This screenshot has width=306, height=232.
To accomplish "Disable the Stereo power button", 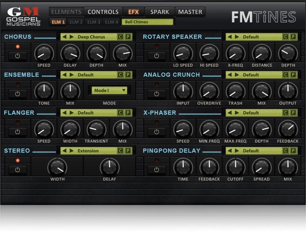I will click(x=18, y=170).
